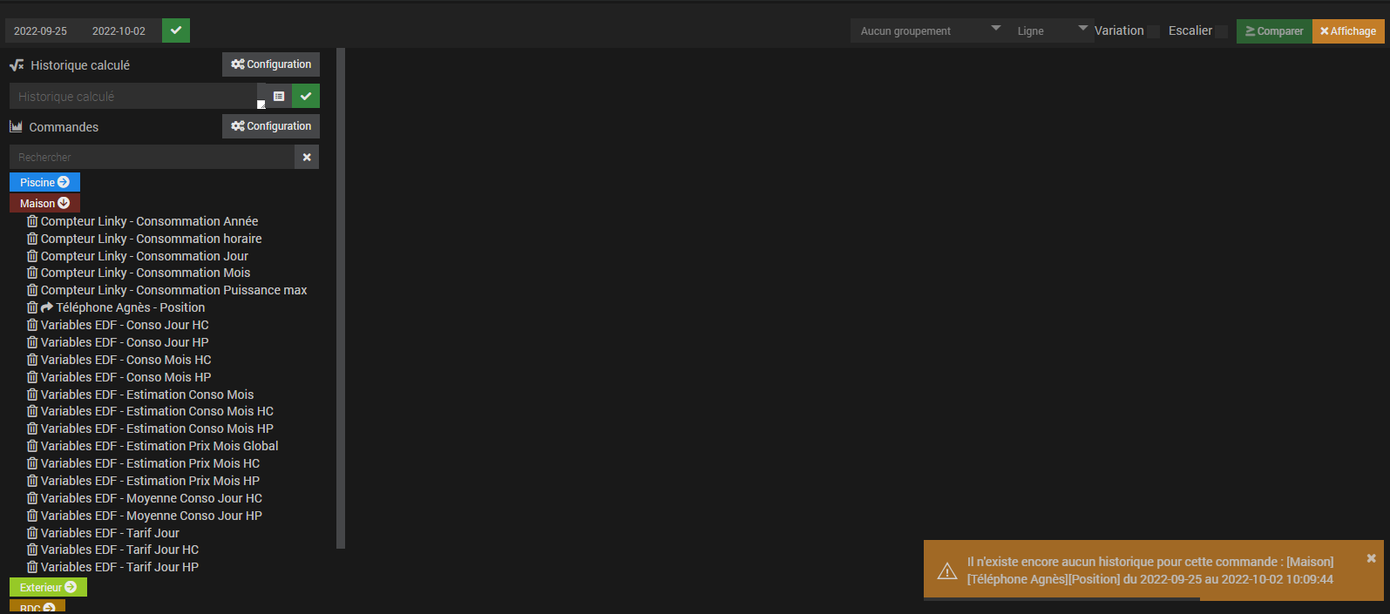Delete history of Compteur Linky Consommation Année

tap(32, 221)
